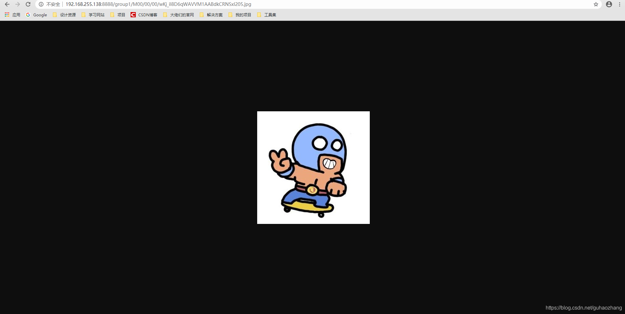Open the site info not-secure icon
625x314 pixels.
[x=41, y=4]
